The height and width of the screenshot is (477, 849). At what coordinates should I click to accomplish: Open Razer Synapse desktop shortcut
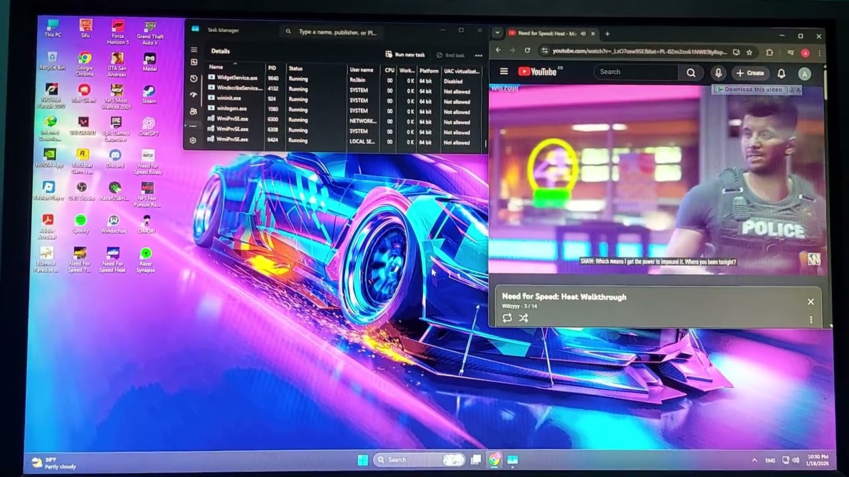[x=146, y=260]
